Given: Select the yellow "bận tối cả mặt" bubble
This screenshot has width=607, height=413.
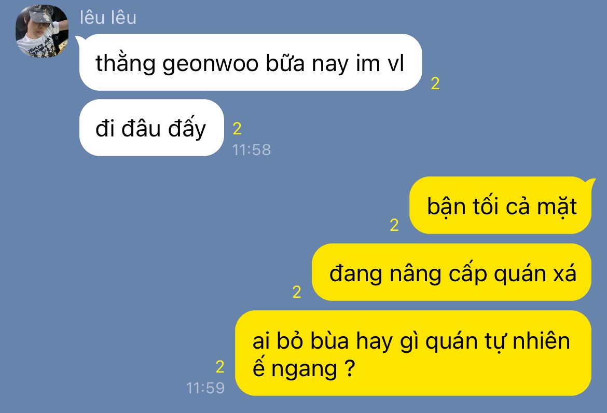Looking at the screenshot, I should 500,205.
